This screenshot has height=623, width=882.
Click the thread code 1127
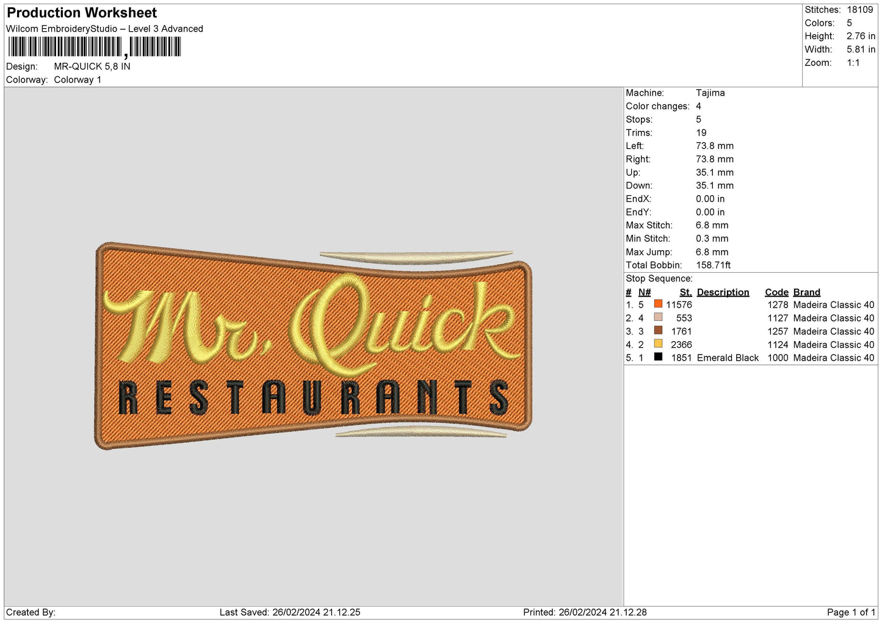point(778,319)
